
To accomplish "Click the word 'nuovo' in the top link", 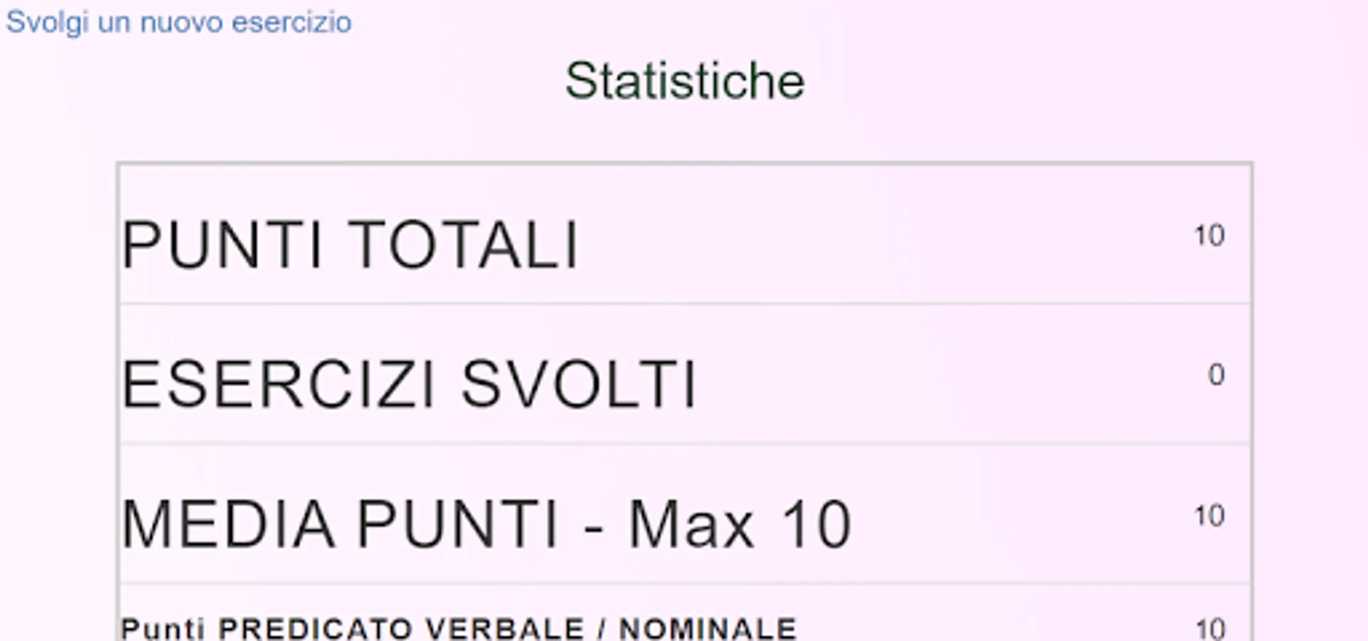I will click(x=182, y=22).
